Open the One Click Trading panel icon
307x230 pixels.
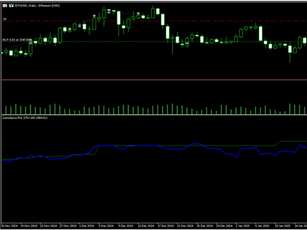pyautogui.click(x=5, y=5)
